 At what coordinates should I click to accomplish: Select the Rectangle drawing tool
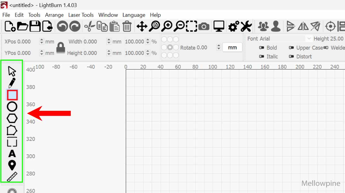click(x=12, y=95)
